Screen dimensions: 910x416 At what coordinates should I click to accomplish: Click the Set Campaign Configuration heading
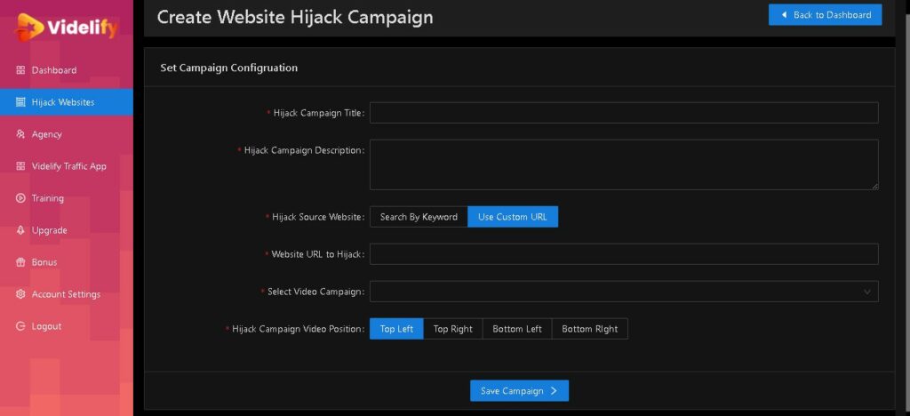228,68
